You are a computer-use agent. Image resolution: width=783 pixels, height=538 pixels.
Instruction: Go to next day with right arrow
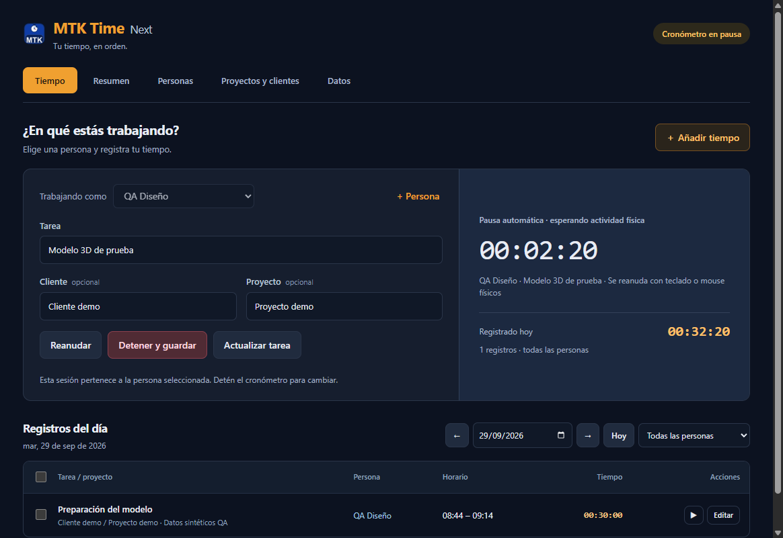coord(588,435)
